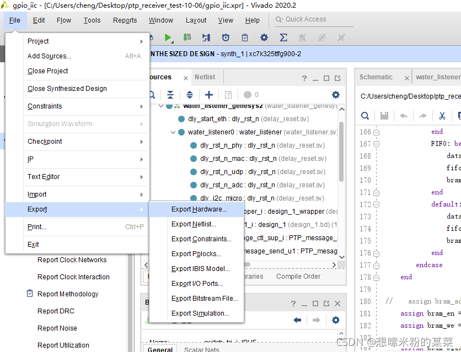This screenshot has width=461, height=352.
Task: Toggle code fold marker at line 178
Action: pos(376,278)
